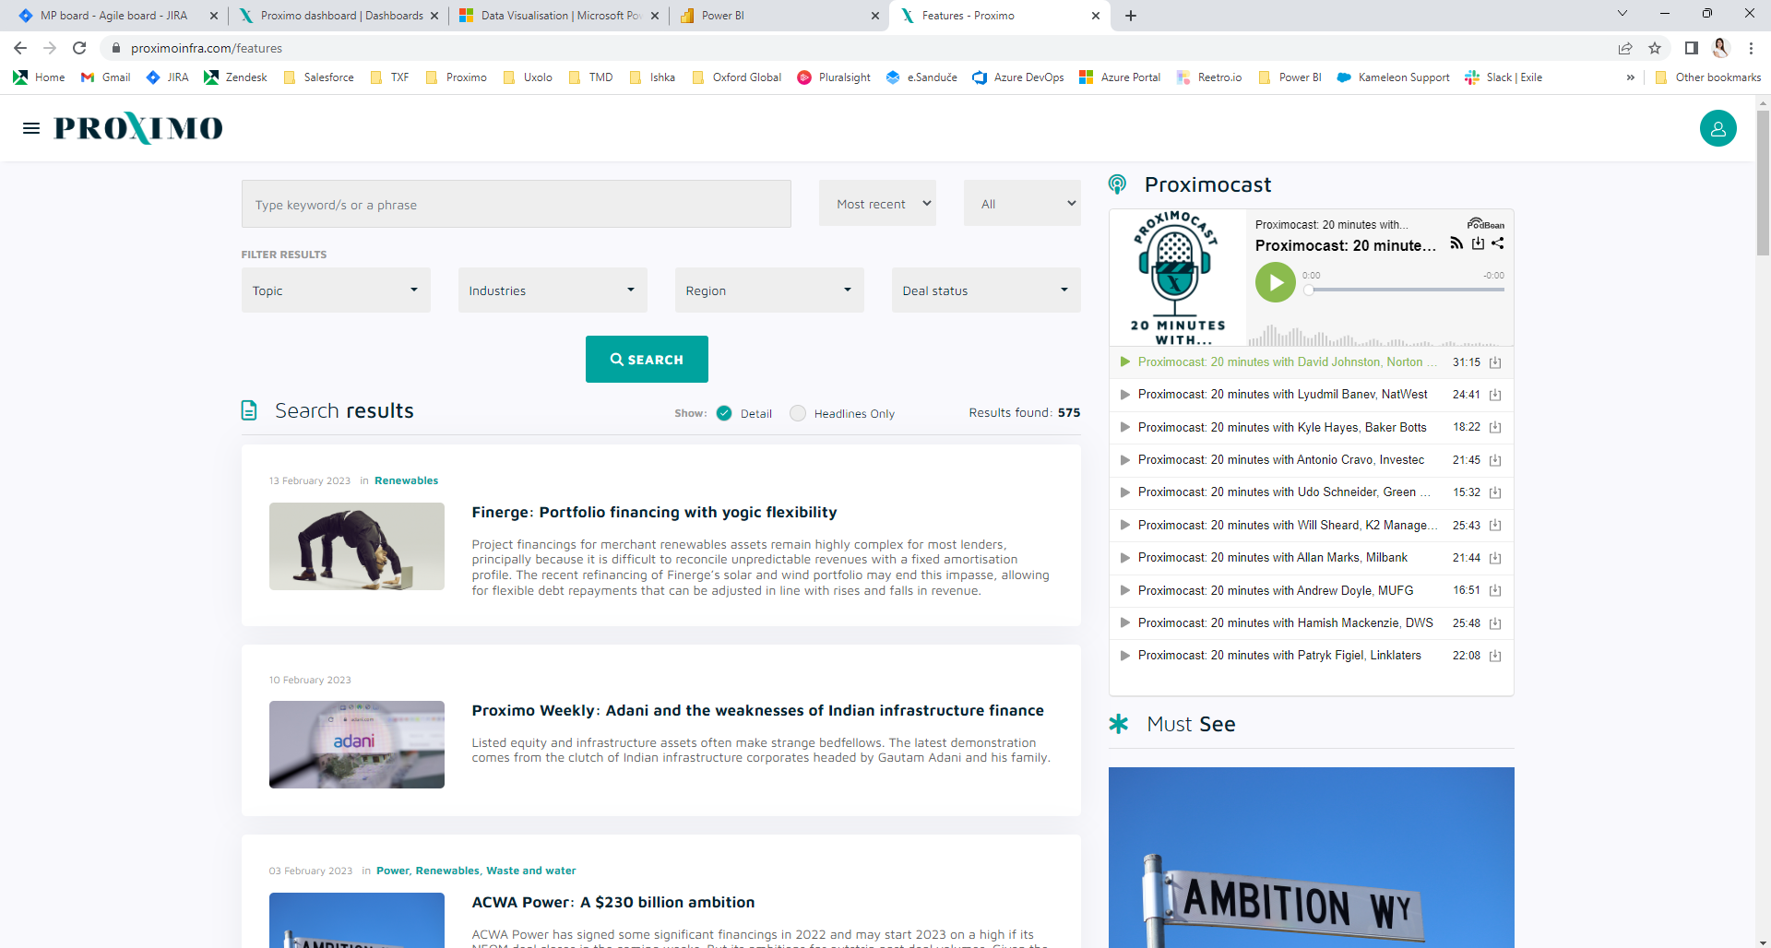The height and width of the screenshot is (948, 1771).
Task: Download the Allan Marks, Milbank episode
Action: pos(1495,558)
